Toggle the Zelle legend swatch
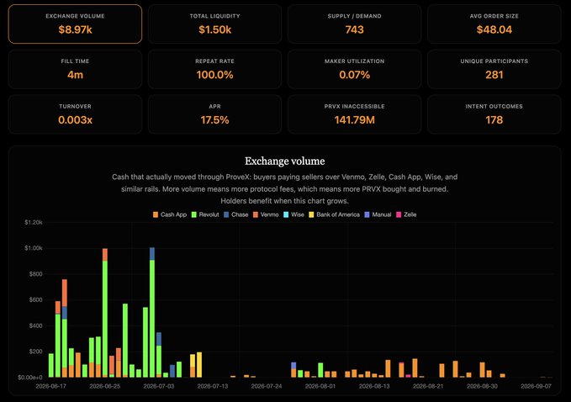 pyautogui.click(x=399, y=214)
